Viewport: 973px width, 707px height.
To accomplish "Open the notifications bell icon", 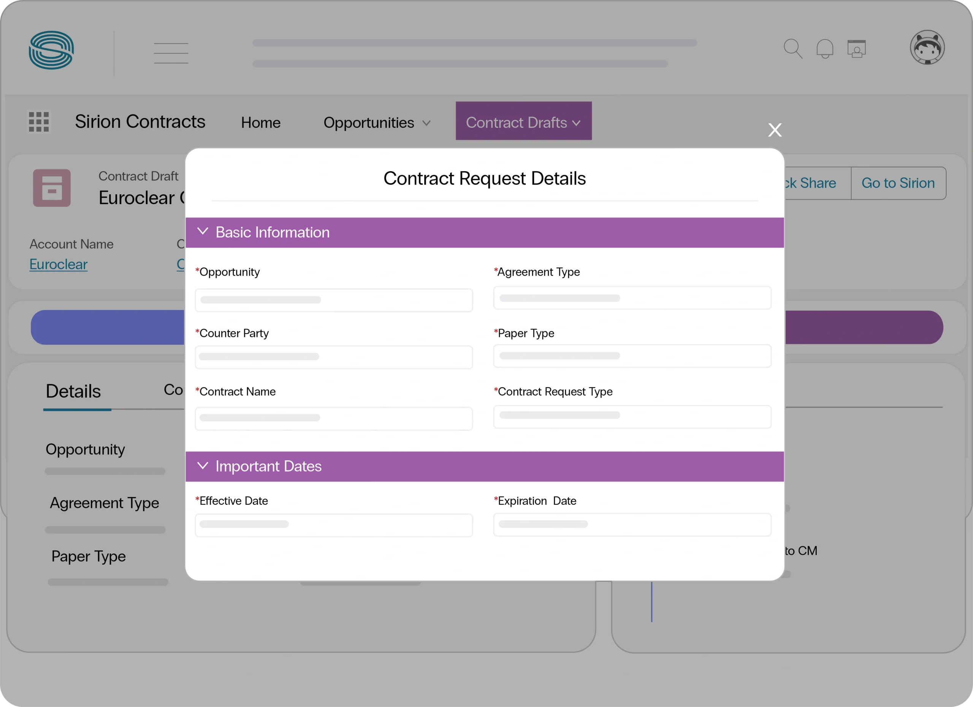I will point(824,49).
